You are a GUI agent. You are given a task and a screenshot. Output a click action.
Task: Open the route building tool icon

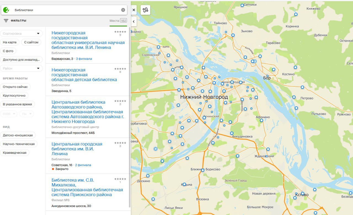[145, 10]
